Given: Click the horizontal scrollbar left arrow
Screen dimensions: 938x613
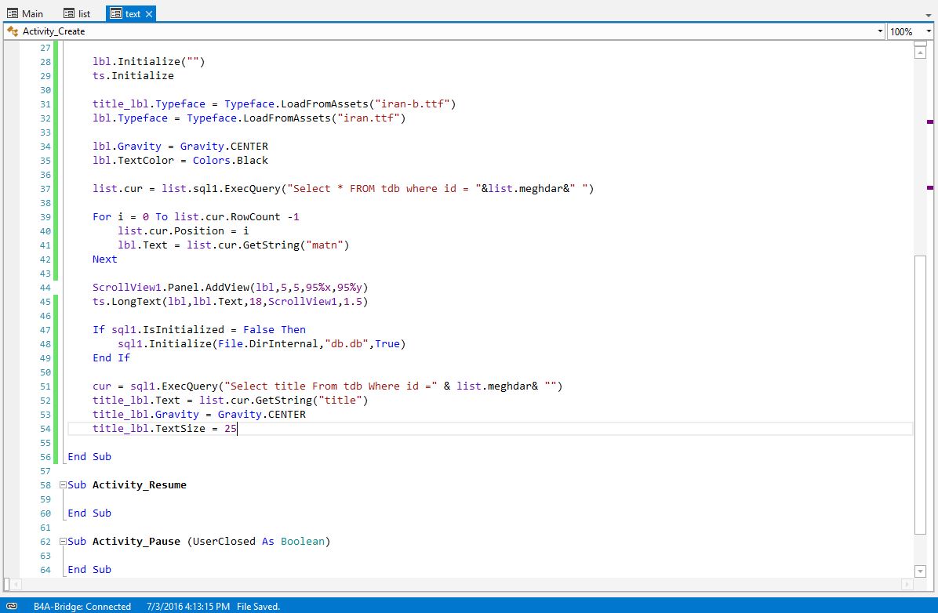Looking at the screenshot, I should [x=9, y=584].
